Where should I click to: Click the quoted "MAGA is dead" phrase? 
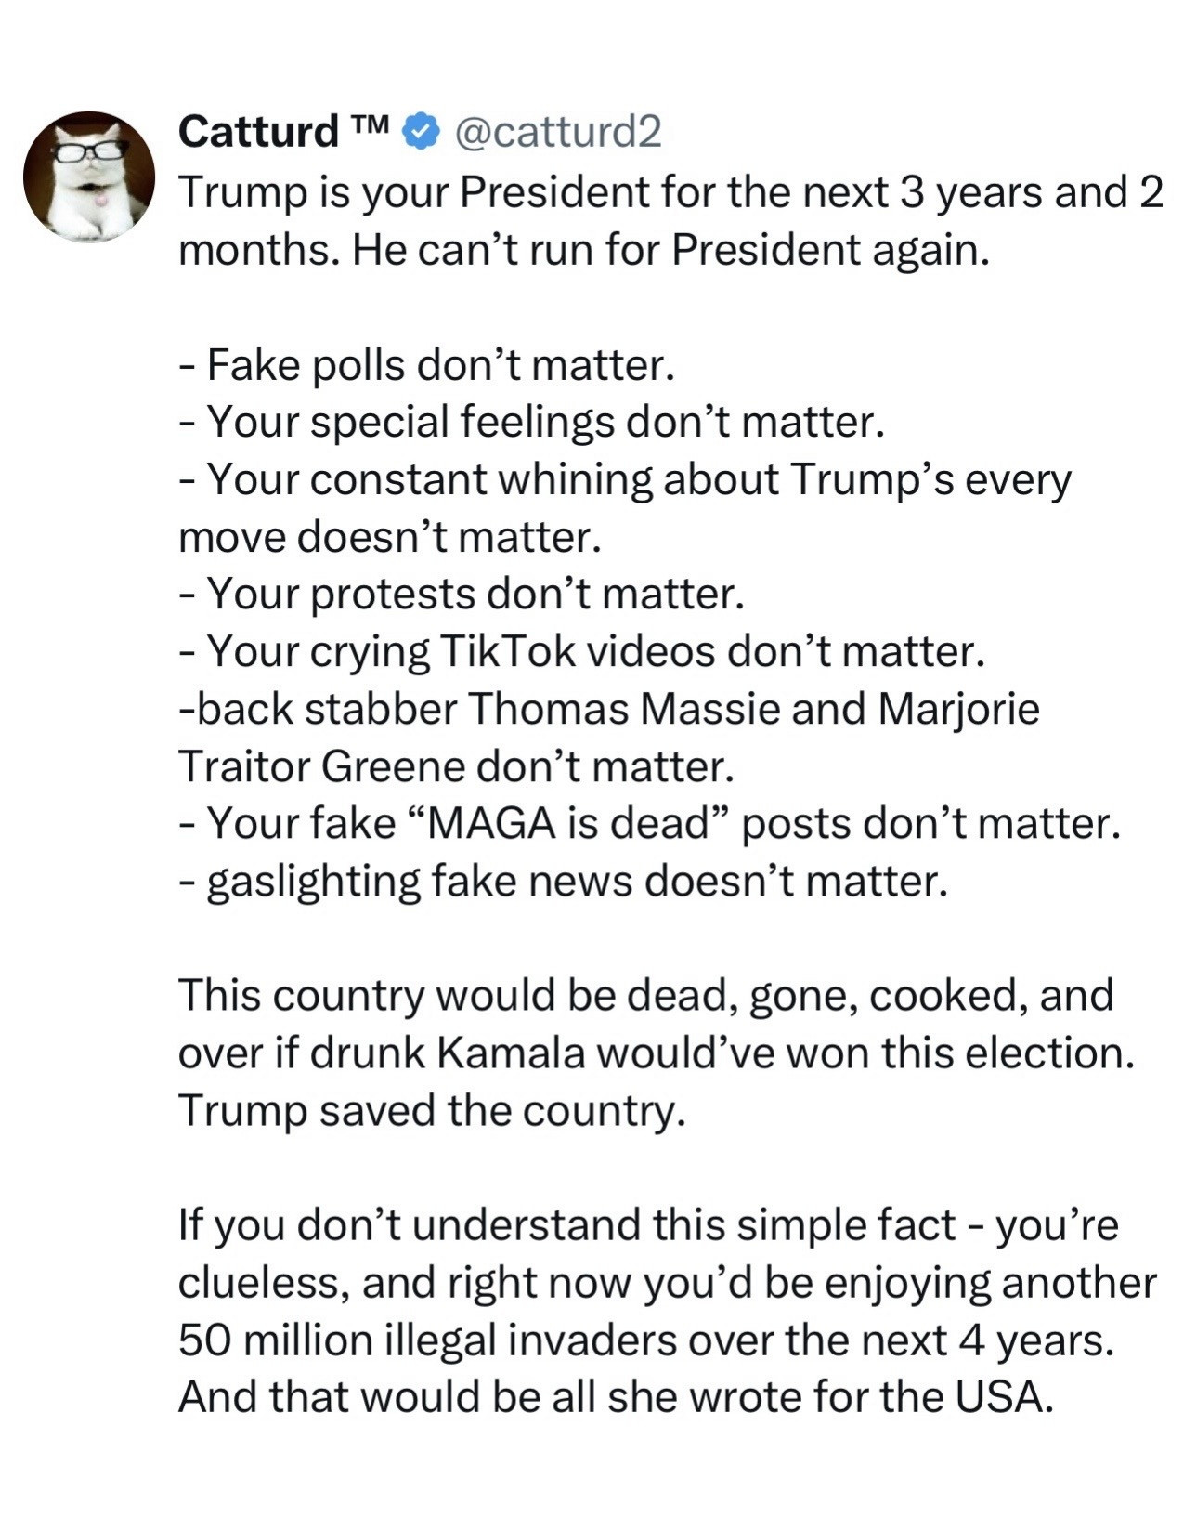tap(566, 824)
